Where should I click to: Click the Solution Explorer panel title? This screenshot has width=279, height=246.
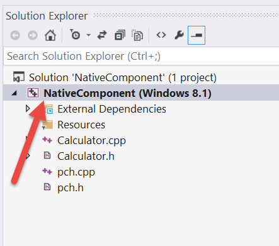tap(47, 16)
